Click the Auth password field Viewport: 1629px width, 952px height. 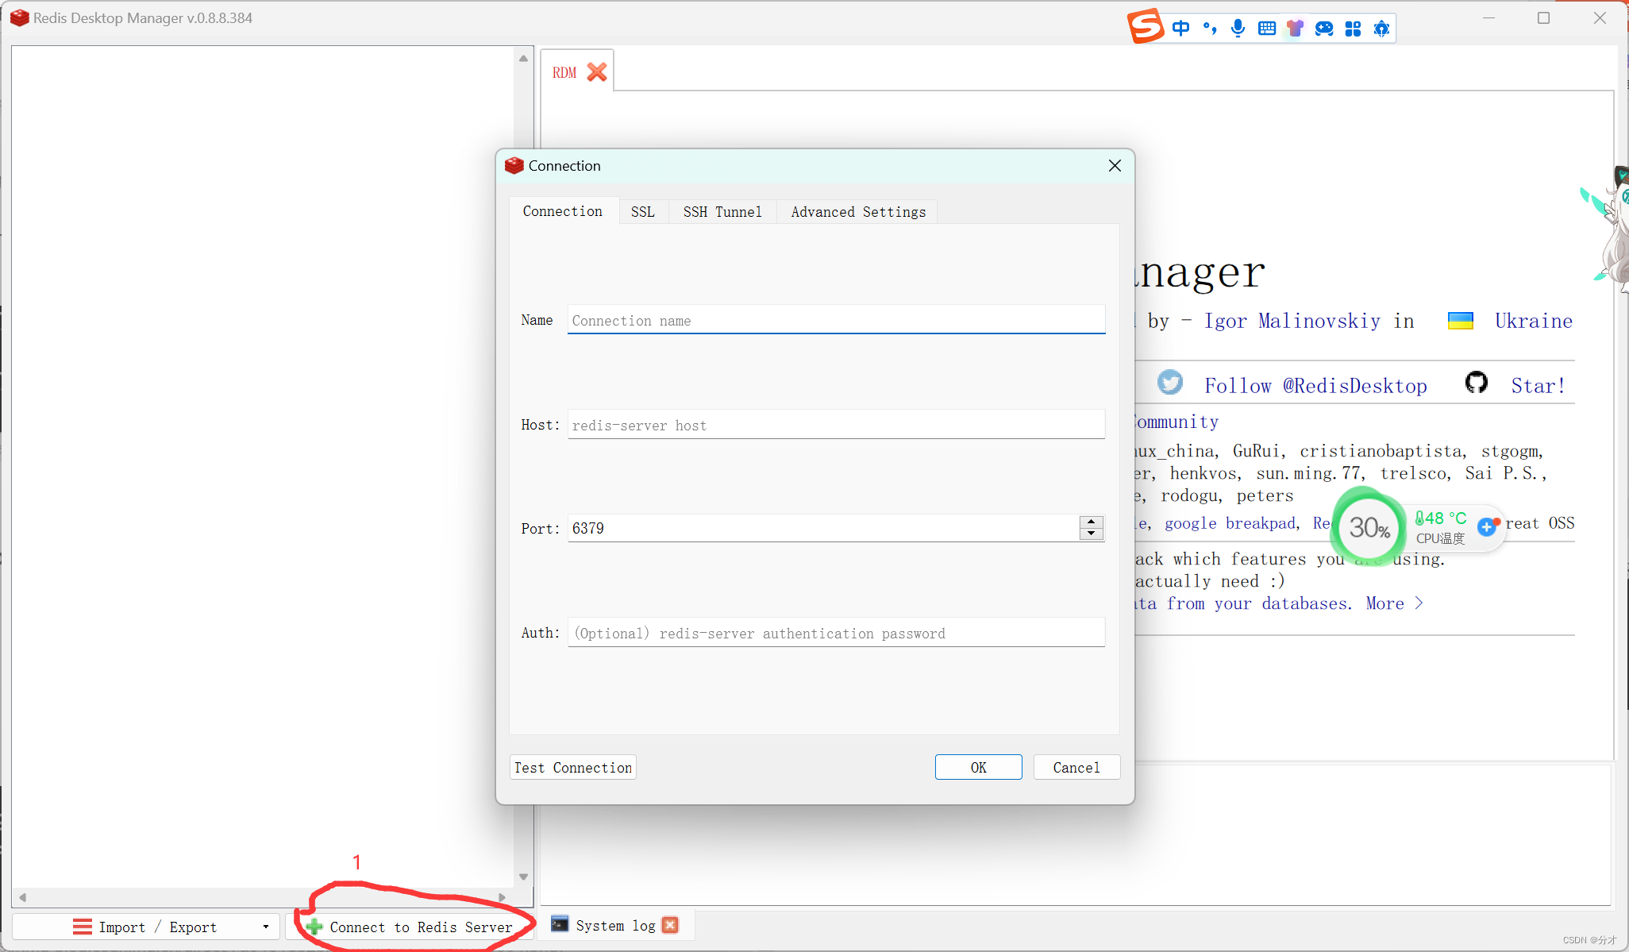coord(836,633)
